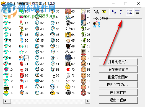Click list label "5"
The width and height of the screenshot is (145, 107).
click(x=10, y=40)
